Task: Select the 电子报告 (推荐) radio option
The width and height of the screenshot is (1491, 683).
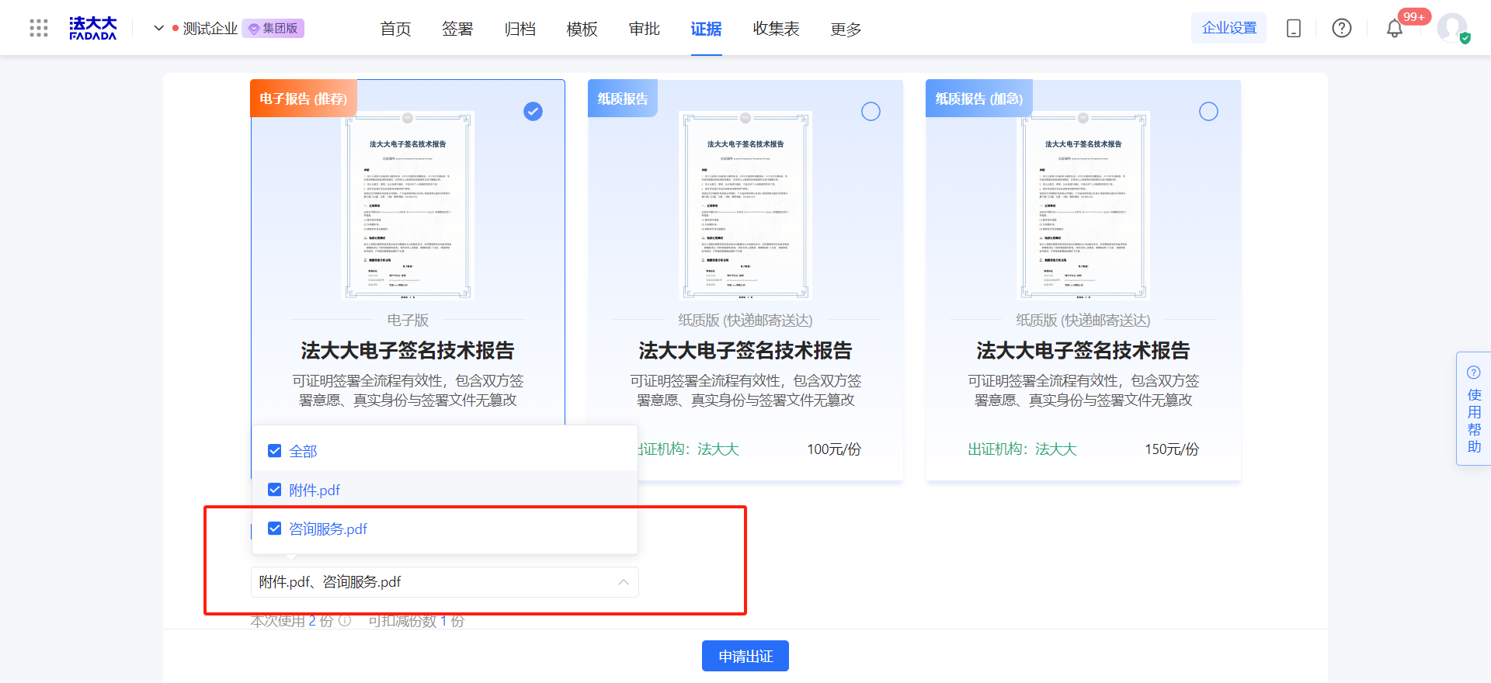Action: click(x=533, y=112)
